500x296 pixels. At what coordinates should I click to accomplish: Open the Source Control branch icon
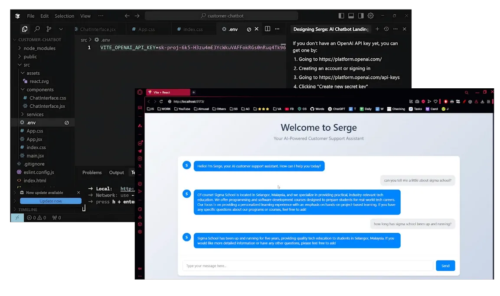click(49, 29)
